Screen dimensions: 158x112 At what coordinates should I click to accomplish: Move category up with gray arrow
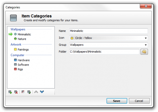36,92
